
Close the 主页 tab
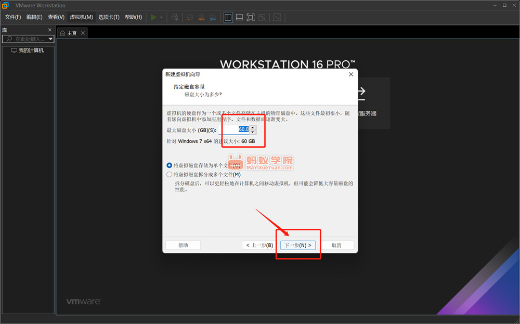(83, 33)
